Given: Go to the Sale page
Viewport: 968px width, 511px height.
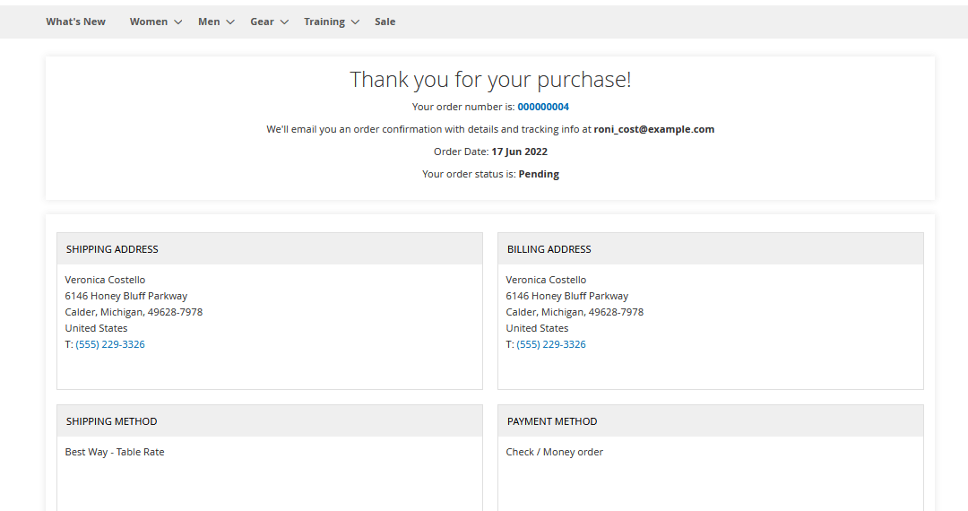Looking at the screenshot, I should tap(385, 22).
